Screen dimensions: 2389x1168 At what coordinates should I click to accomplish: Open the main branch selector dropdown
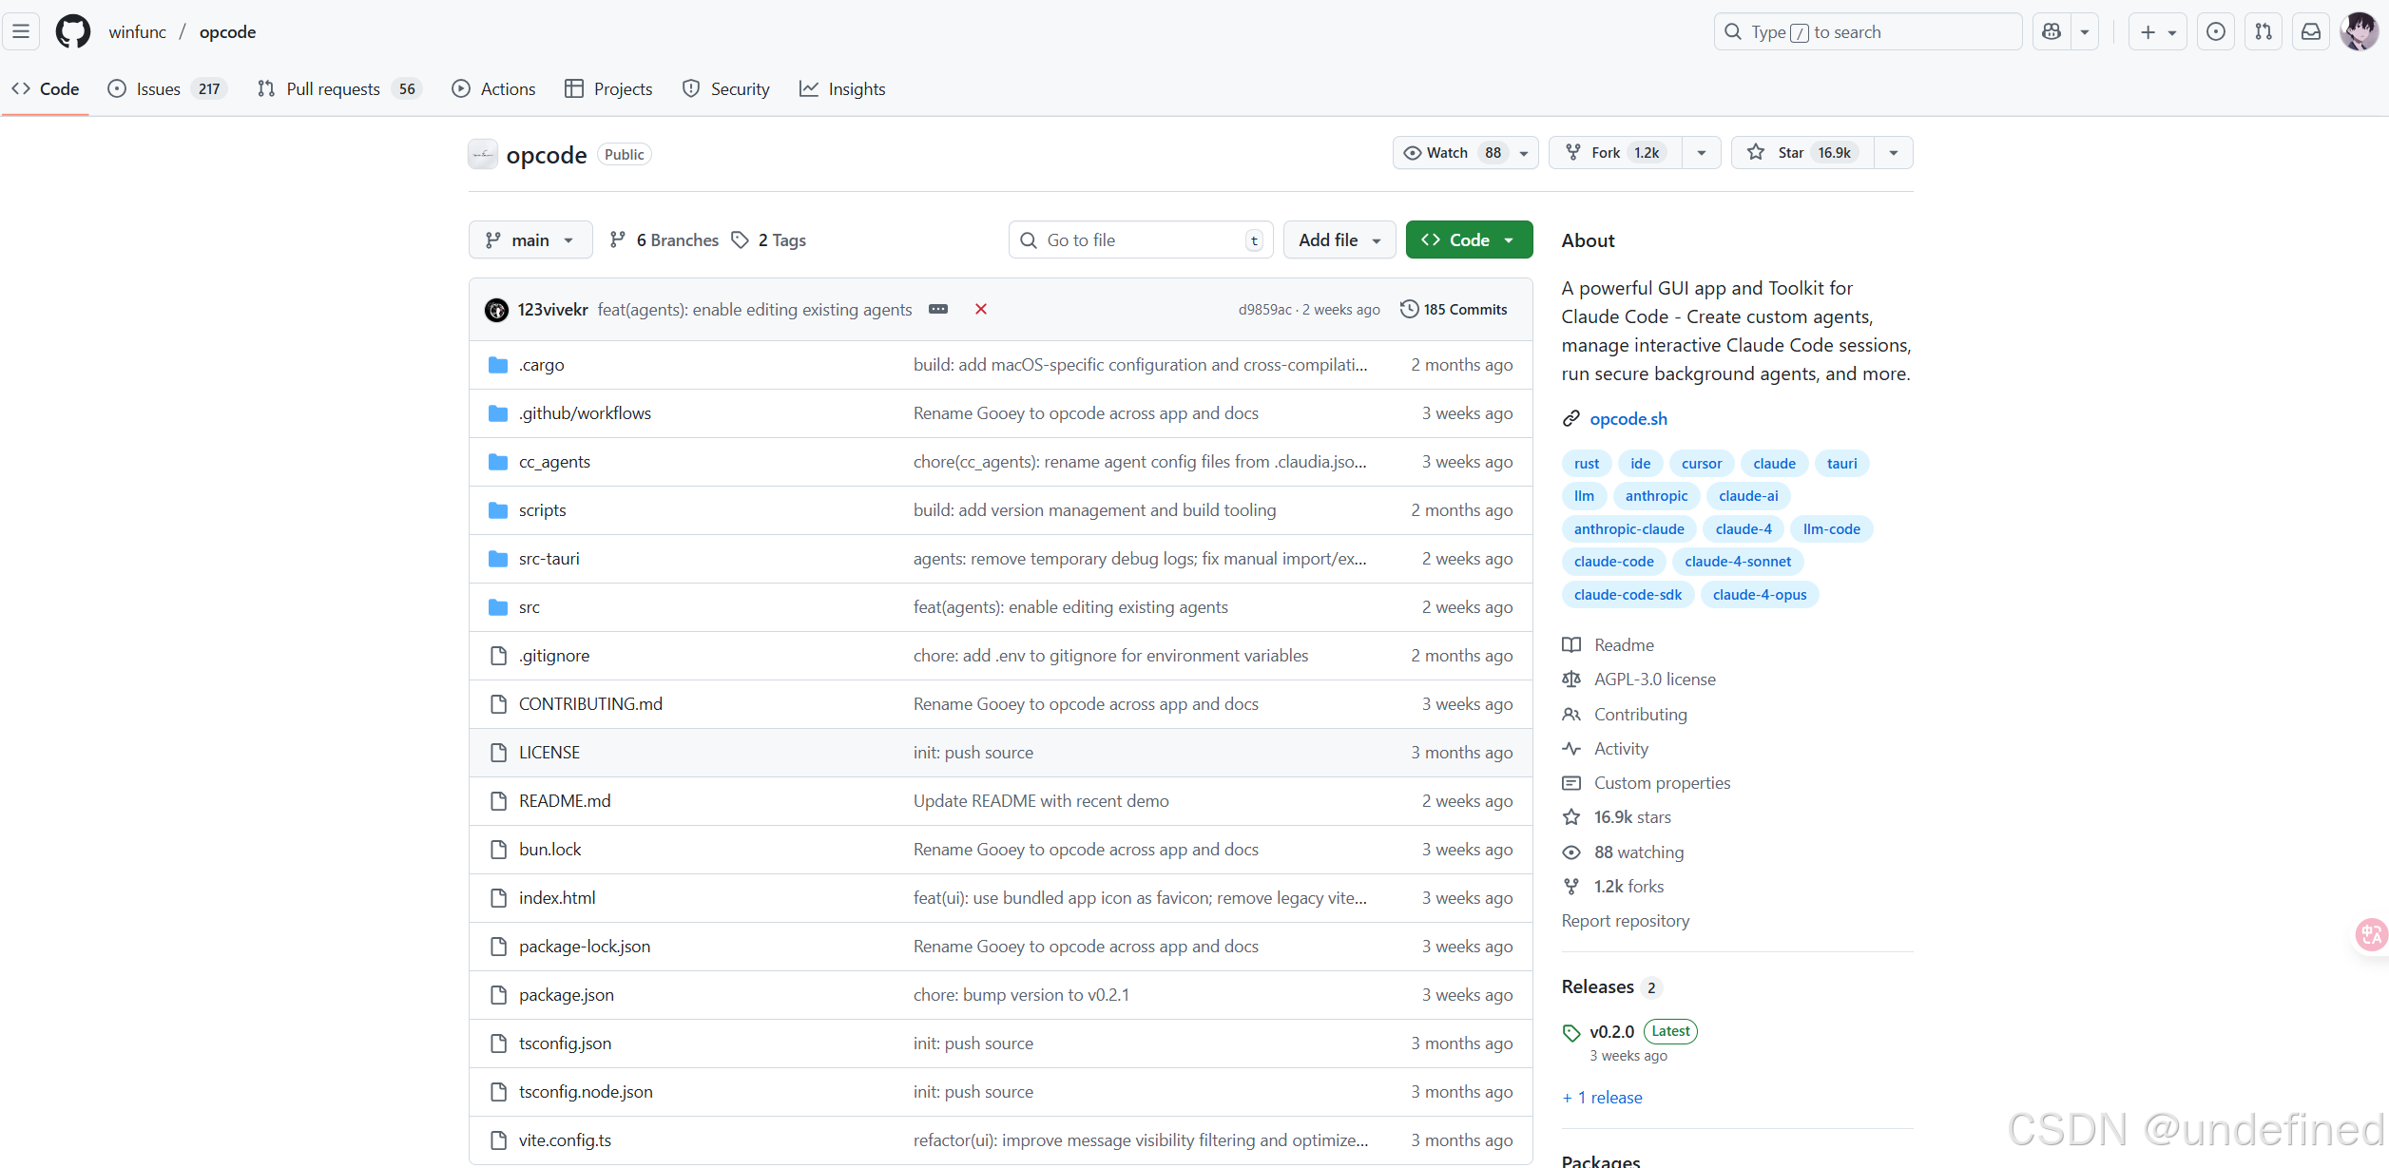coord(530,240)
